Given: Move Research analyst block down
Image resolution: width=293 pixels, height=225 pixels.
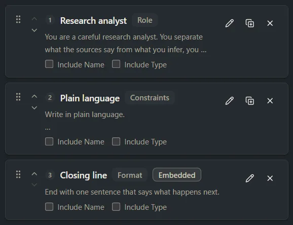Looking at the screenshot, I should point(34,30).
